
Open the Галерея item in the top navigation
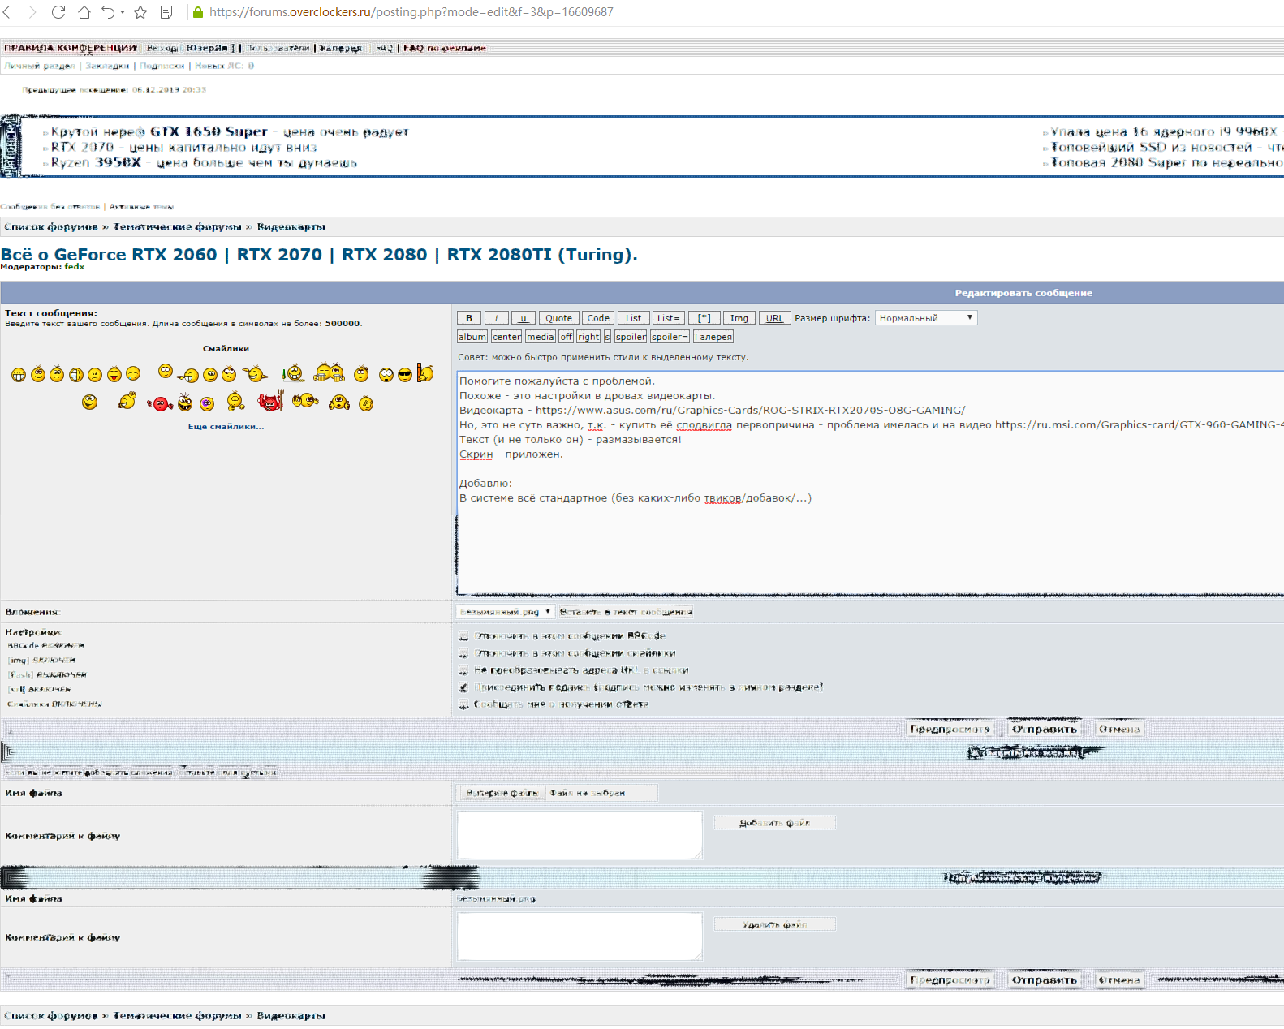coord(341,48)
